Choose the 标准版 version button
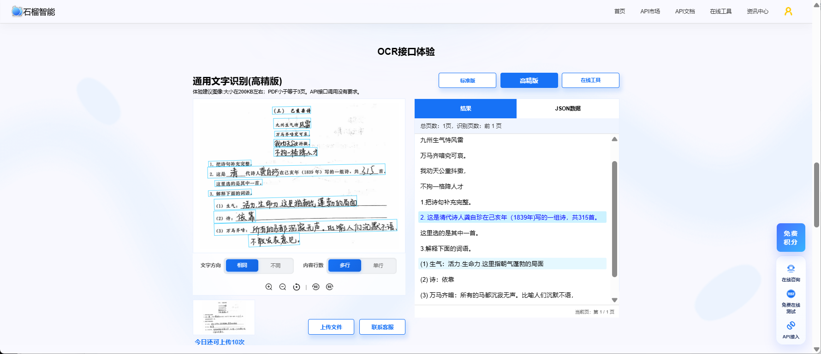821x354 pixels. pyautogui.click(x=467, y=80)
